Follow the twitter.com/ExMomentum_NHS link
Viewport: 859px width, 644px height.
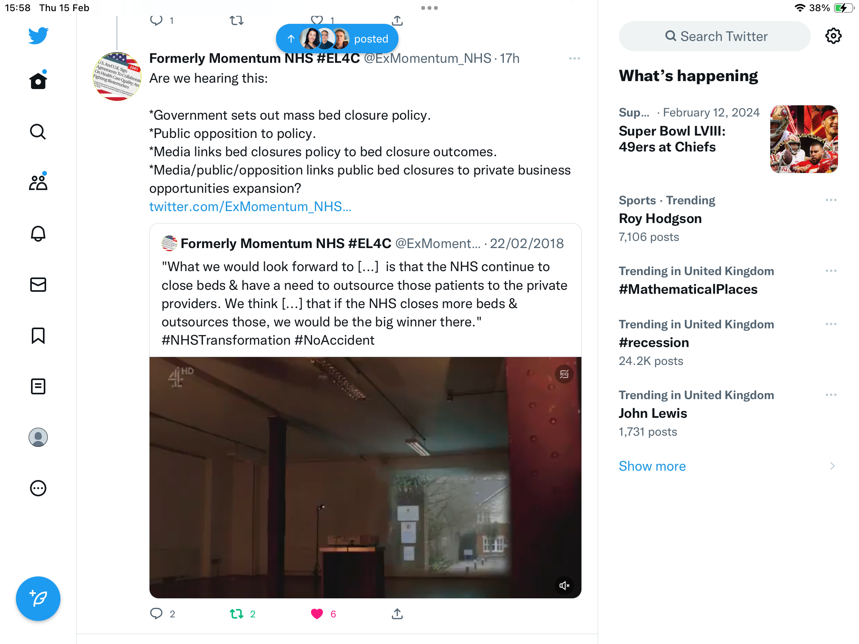click(x=250, y=207)
